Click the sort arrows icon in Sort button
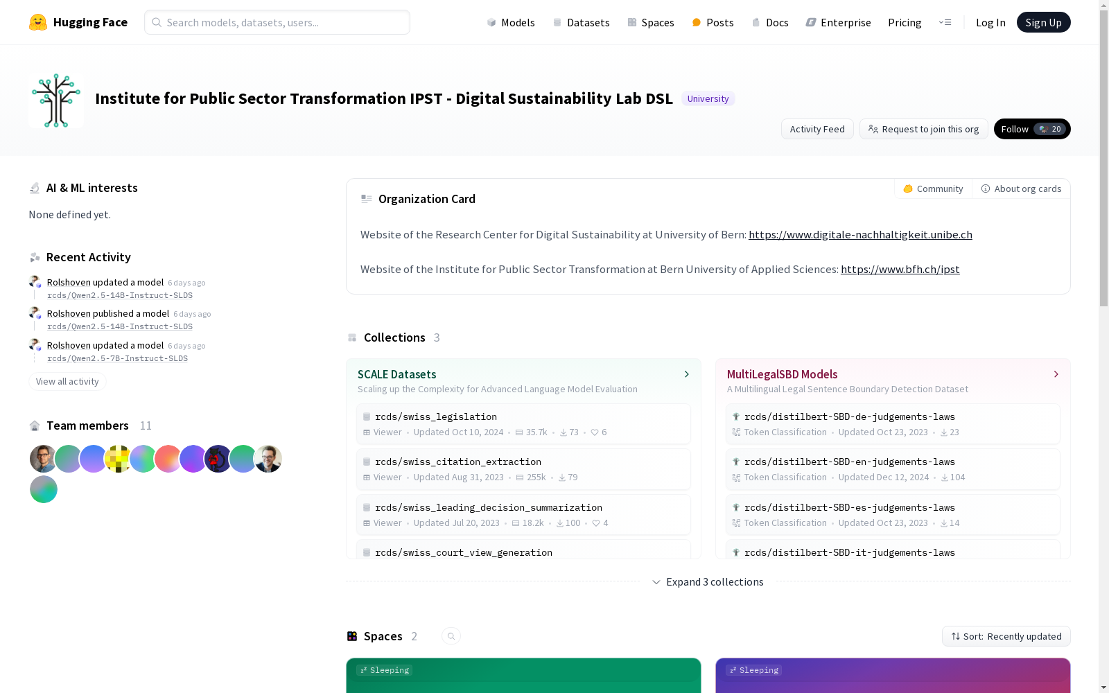 [x=956, y=636]
